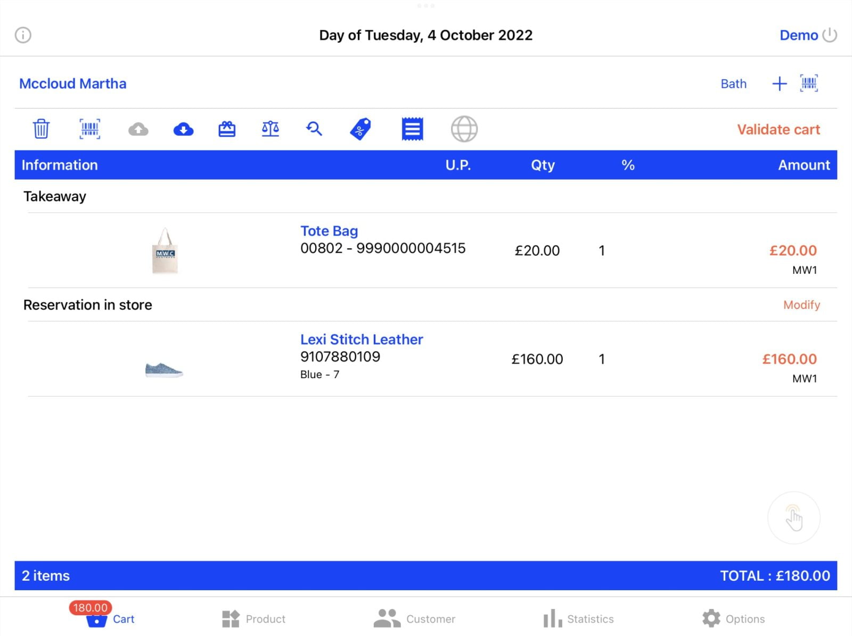The image size is (852, 636).
Task: Open the Statistics tab
Action: point(578,618)
